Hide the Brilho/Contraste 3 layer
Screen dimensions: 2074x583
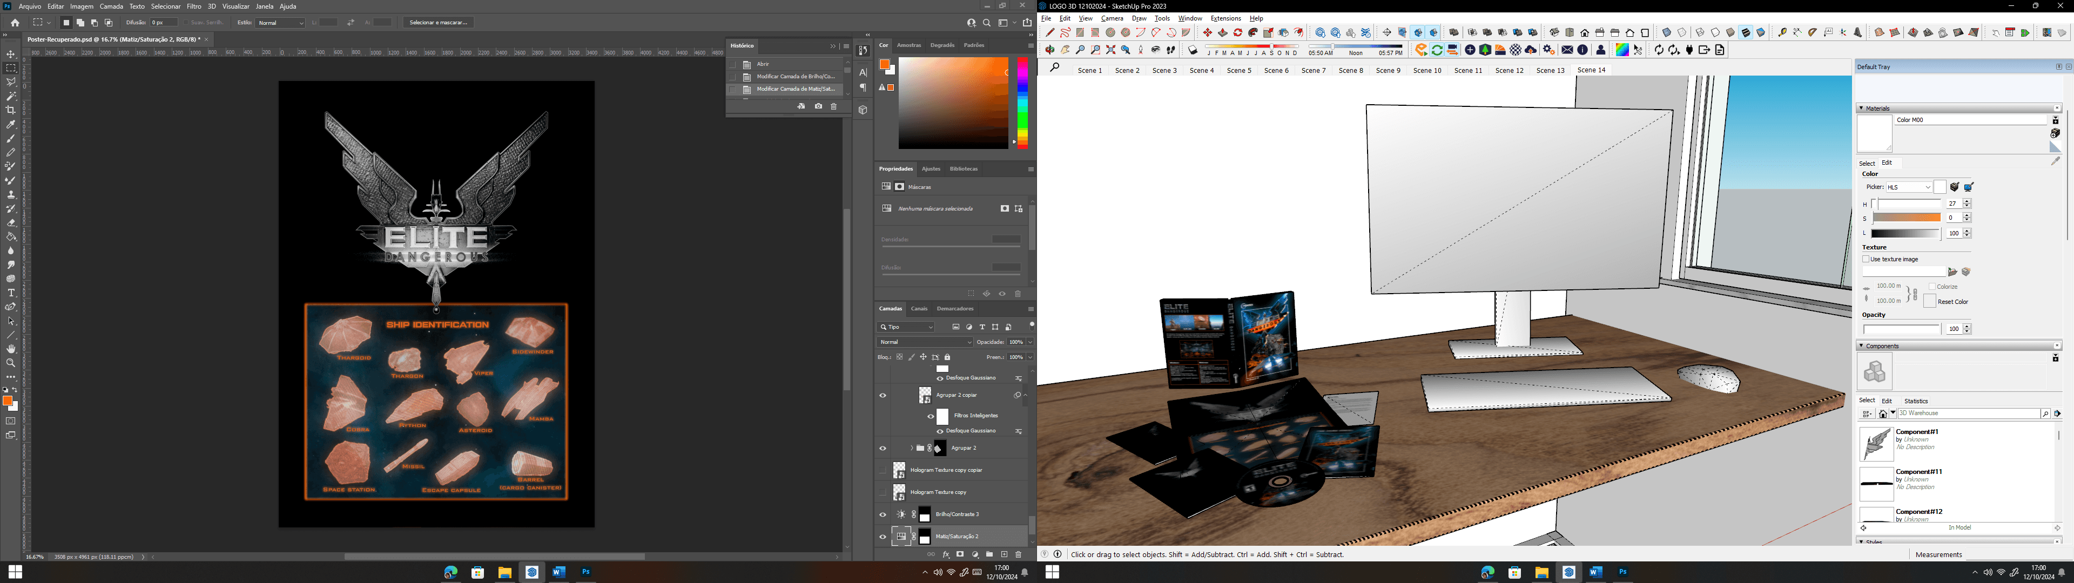point(883,514)
